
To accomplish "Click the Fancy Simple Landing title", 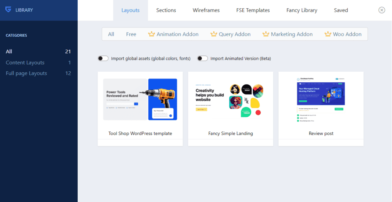I will point(230,134).
